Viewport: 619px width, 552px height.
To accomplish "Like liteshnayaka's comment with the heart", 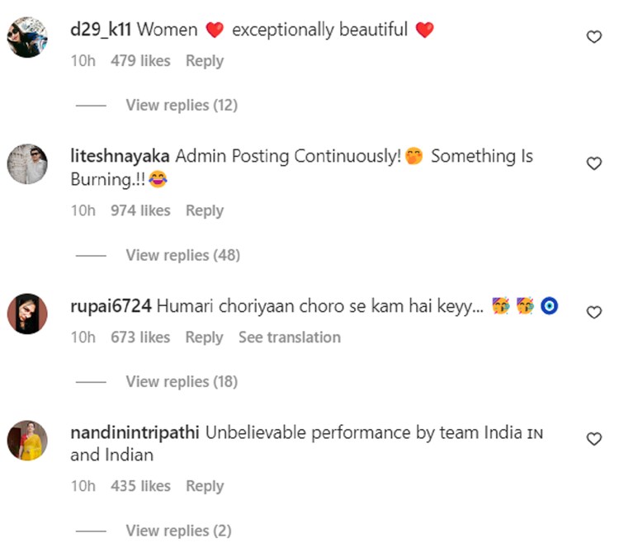I will [x=593, y=163].
